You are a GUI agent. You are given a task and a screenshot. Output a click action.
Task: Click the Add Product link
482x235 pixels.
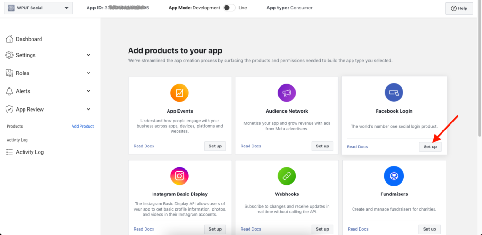82,126
